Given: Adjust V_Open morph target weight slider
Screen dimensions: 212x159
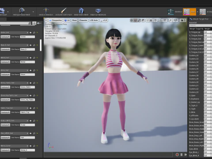Looking at the screenshot, I should [x=208, y=95].
